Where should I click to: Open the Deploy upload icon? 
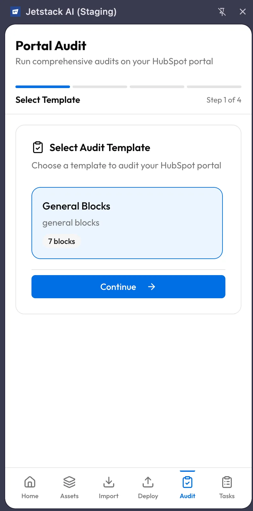tap(148, 482)
